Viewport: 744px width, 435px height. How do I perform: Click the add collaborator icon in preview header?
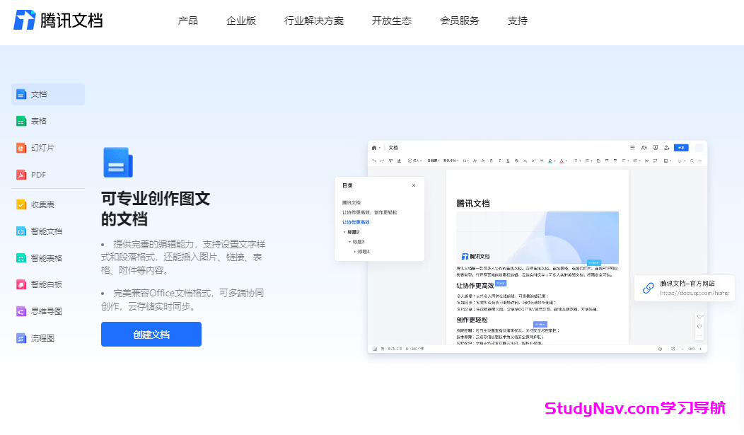coord(667,148)
